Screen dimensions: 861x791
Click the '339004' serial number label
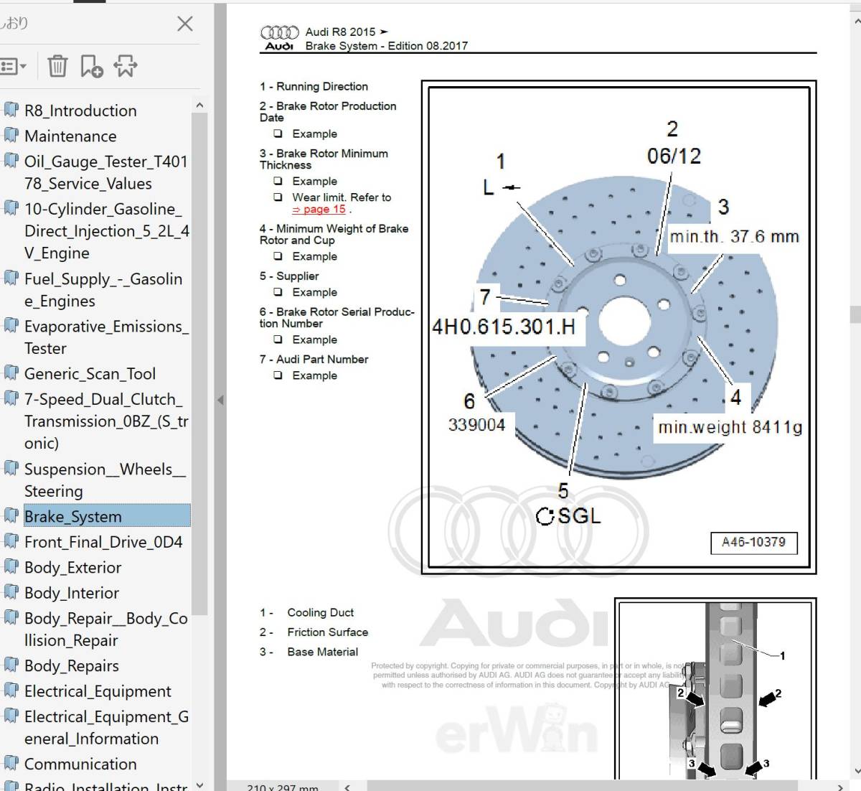pyautogui.click(x=476, y=425)
